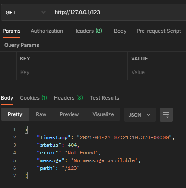The width and height of the screenshot is (186, 188).
Task: Collapse the JSON object at opening brace
Action: point(26,130)
